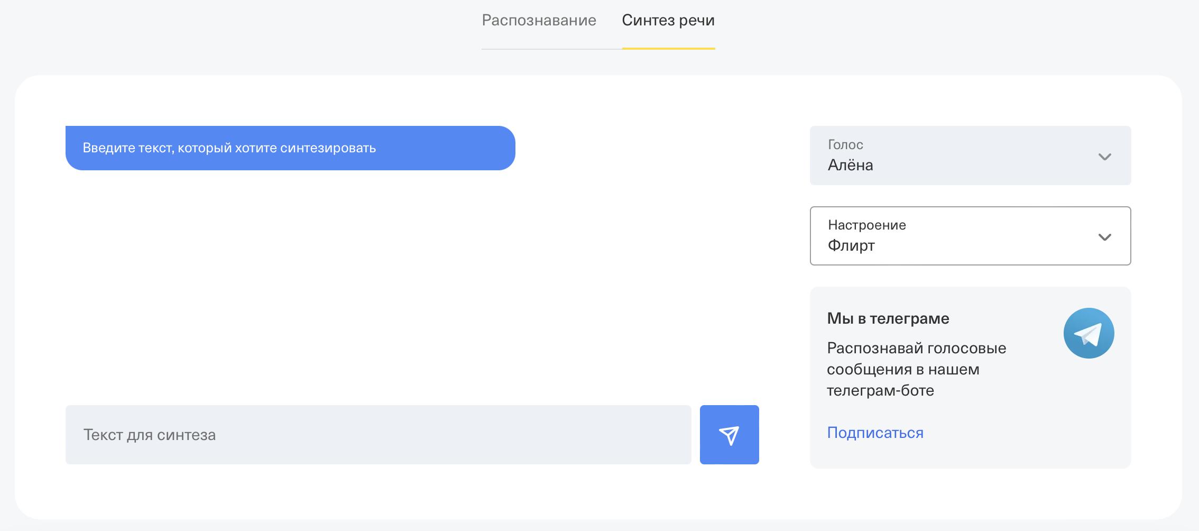
Task: Click the Мы в телеграме heading
Action: pos(888,318)
